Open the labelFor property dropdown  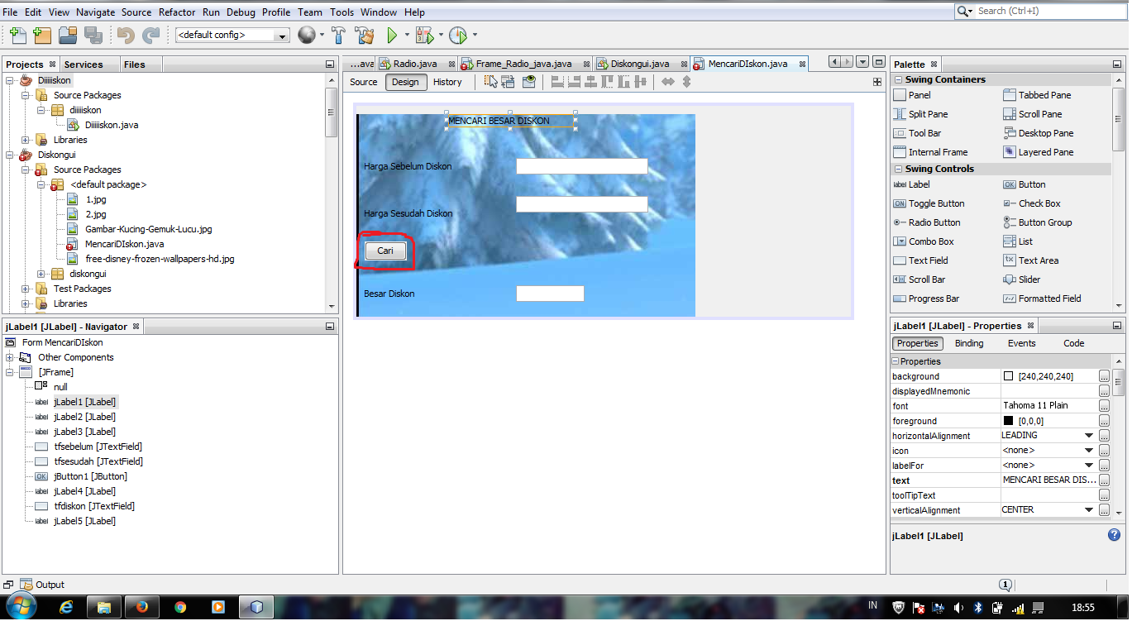pyautogui.click(x=1089, y=466)
